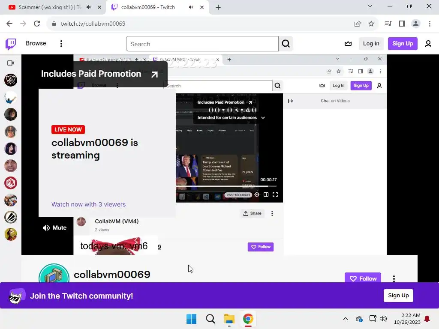Follow collabvm00069 channel
The height and width of the screenshot is (329, 439).
coord(363,278)
